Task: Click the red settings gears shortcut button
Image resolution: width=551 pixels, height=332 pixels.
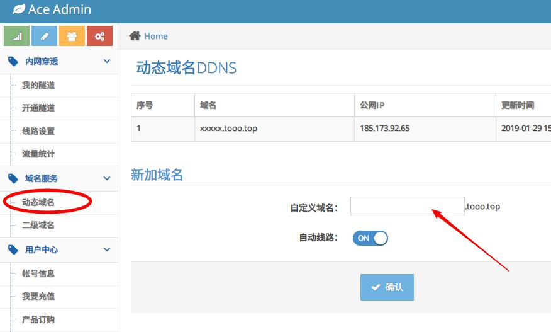Action: click(x=99, y=37)
